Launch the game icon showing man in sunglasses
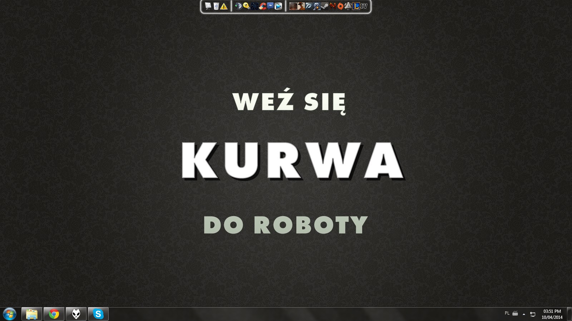Screen dimensions: 572x321 [301, 6]
